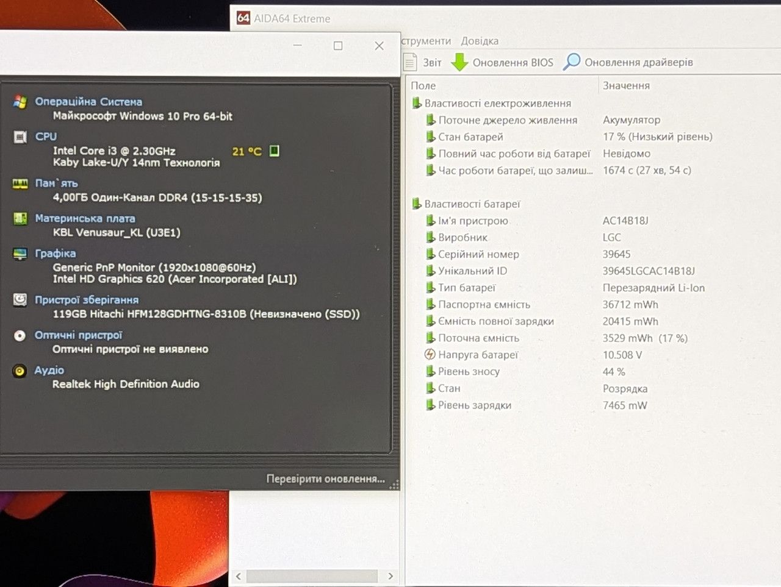
Task: Open the CPU section link
Action: coord(46,137)
